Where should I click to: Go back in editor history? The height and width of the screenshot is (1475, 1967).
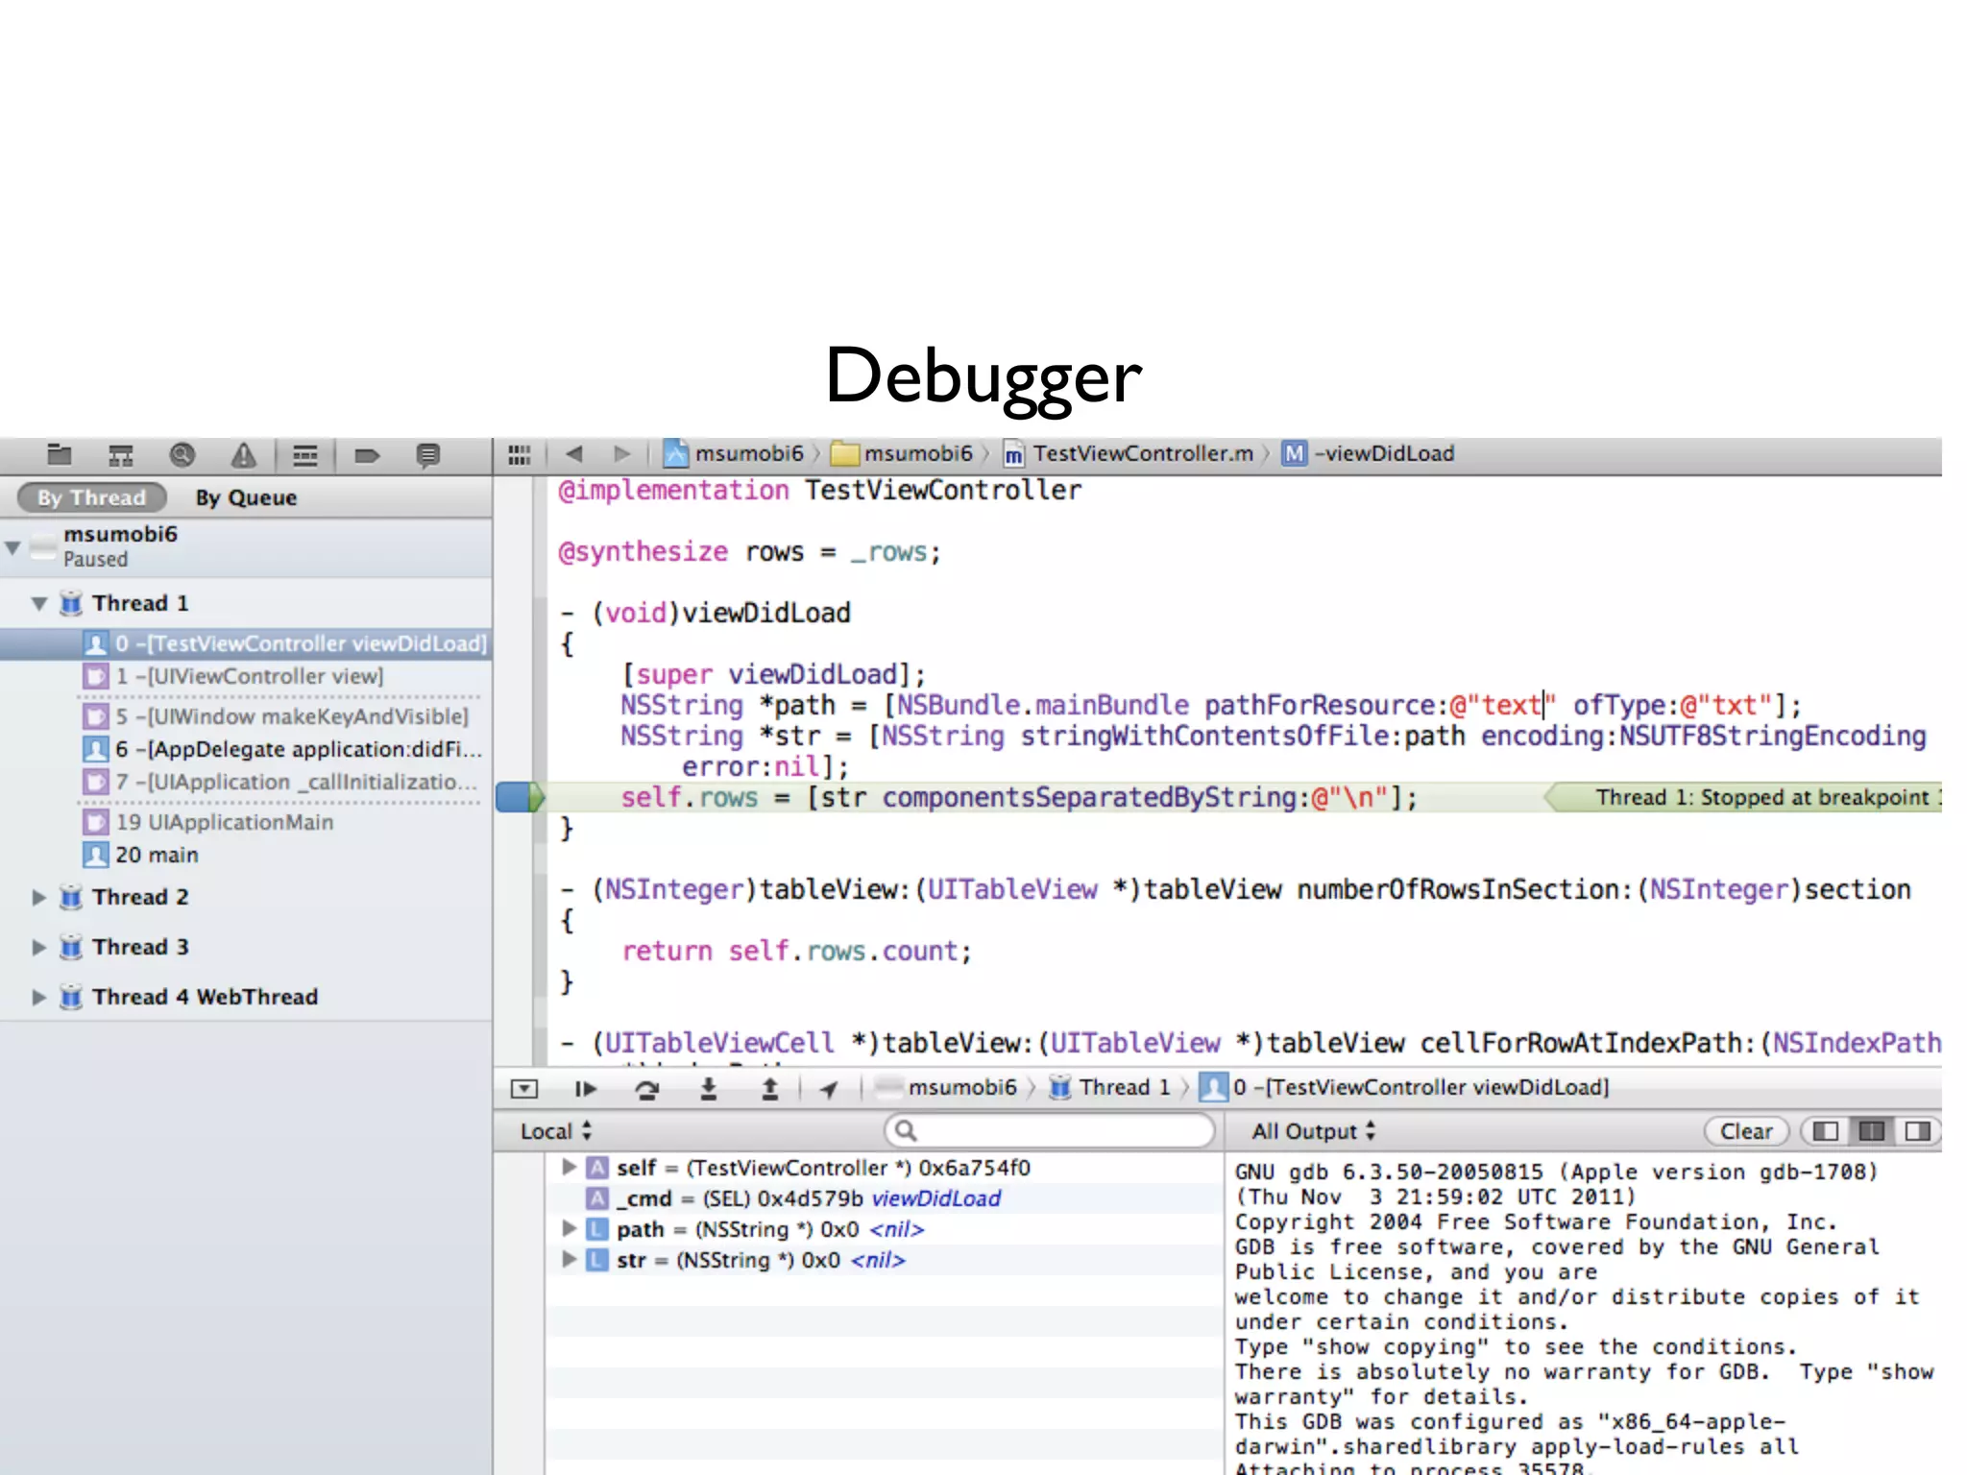click(574, 453)
